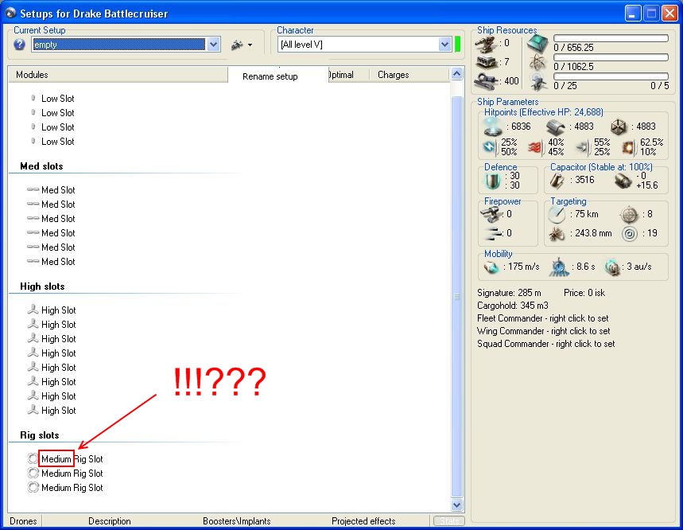Click the align time icon showing 8.6 s
Image resolution: width=683 pixels, height=530 pixels.
(x=558, y=267)
